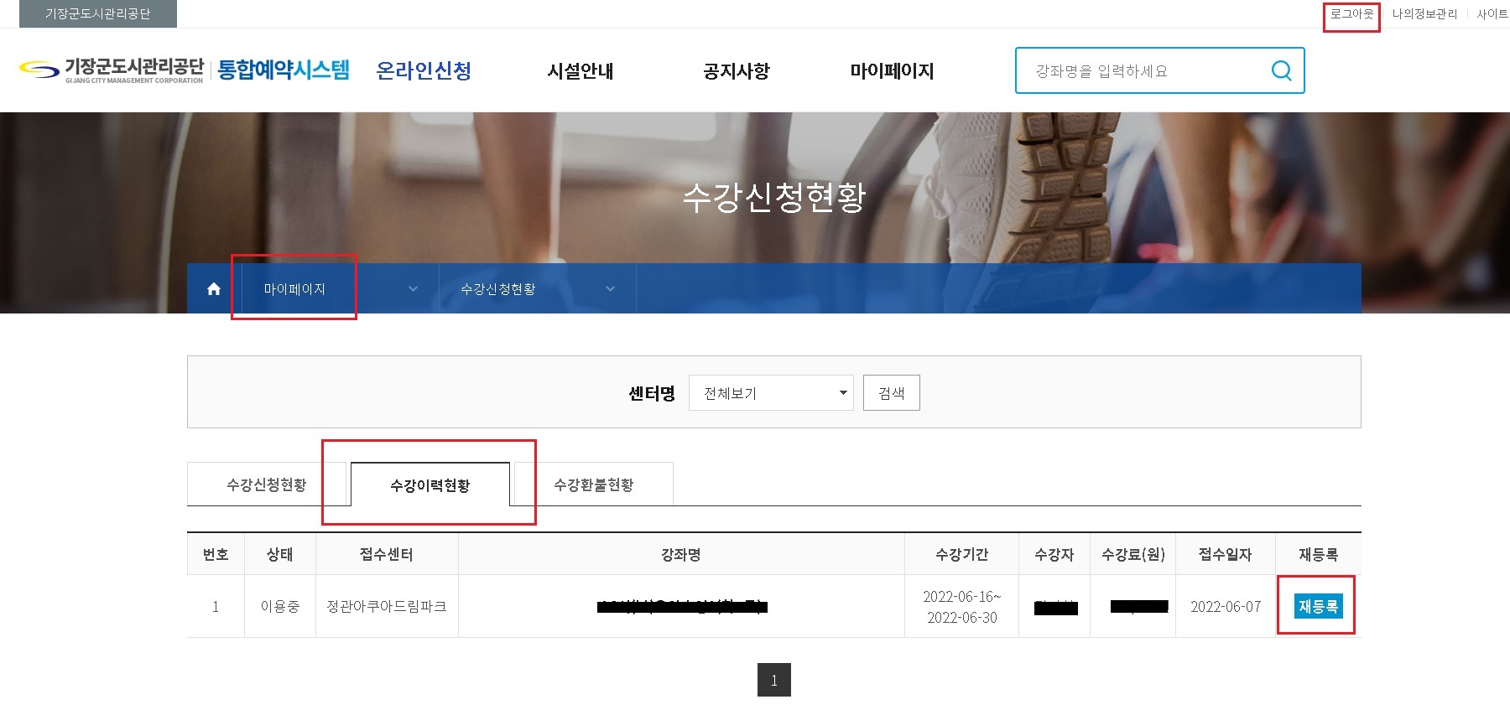Click the 기장군도시관리공단 top-left tab
1510x715 pixels.
click(98, 14)
